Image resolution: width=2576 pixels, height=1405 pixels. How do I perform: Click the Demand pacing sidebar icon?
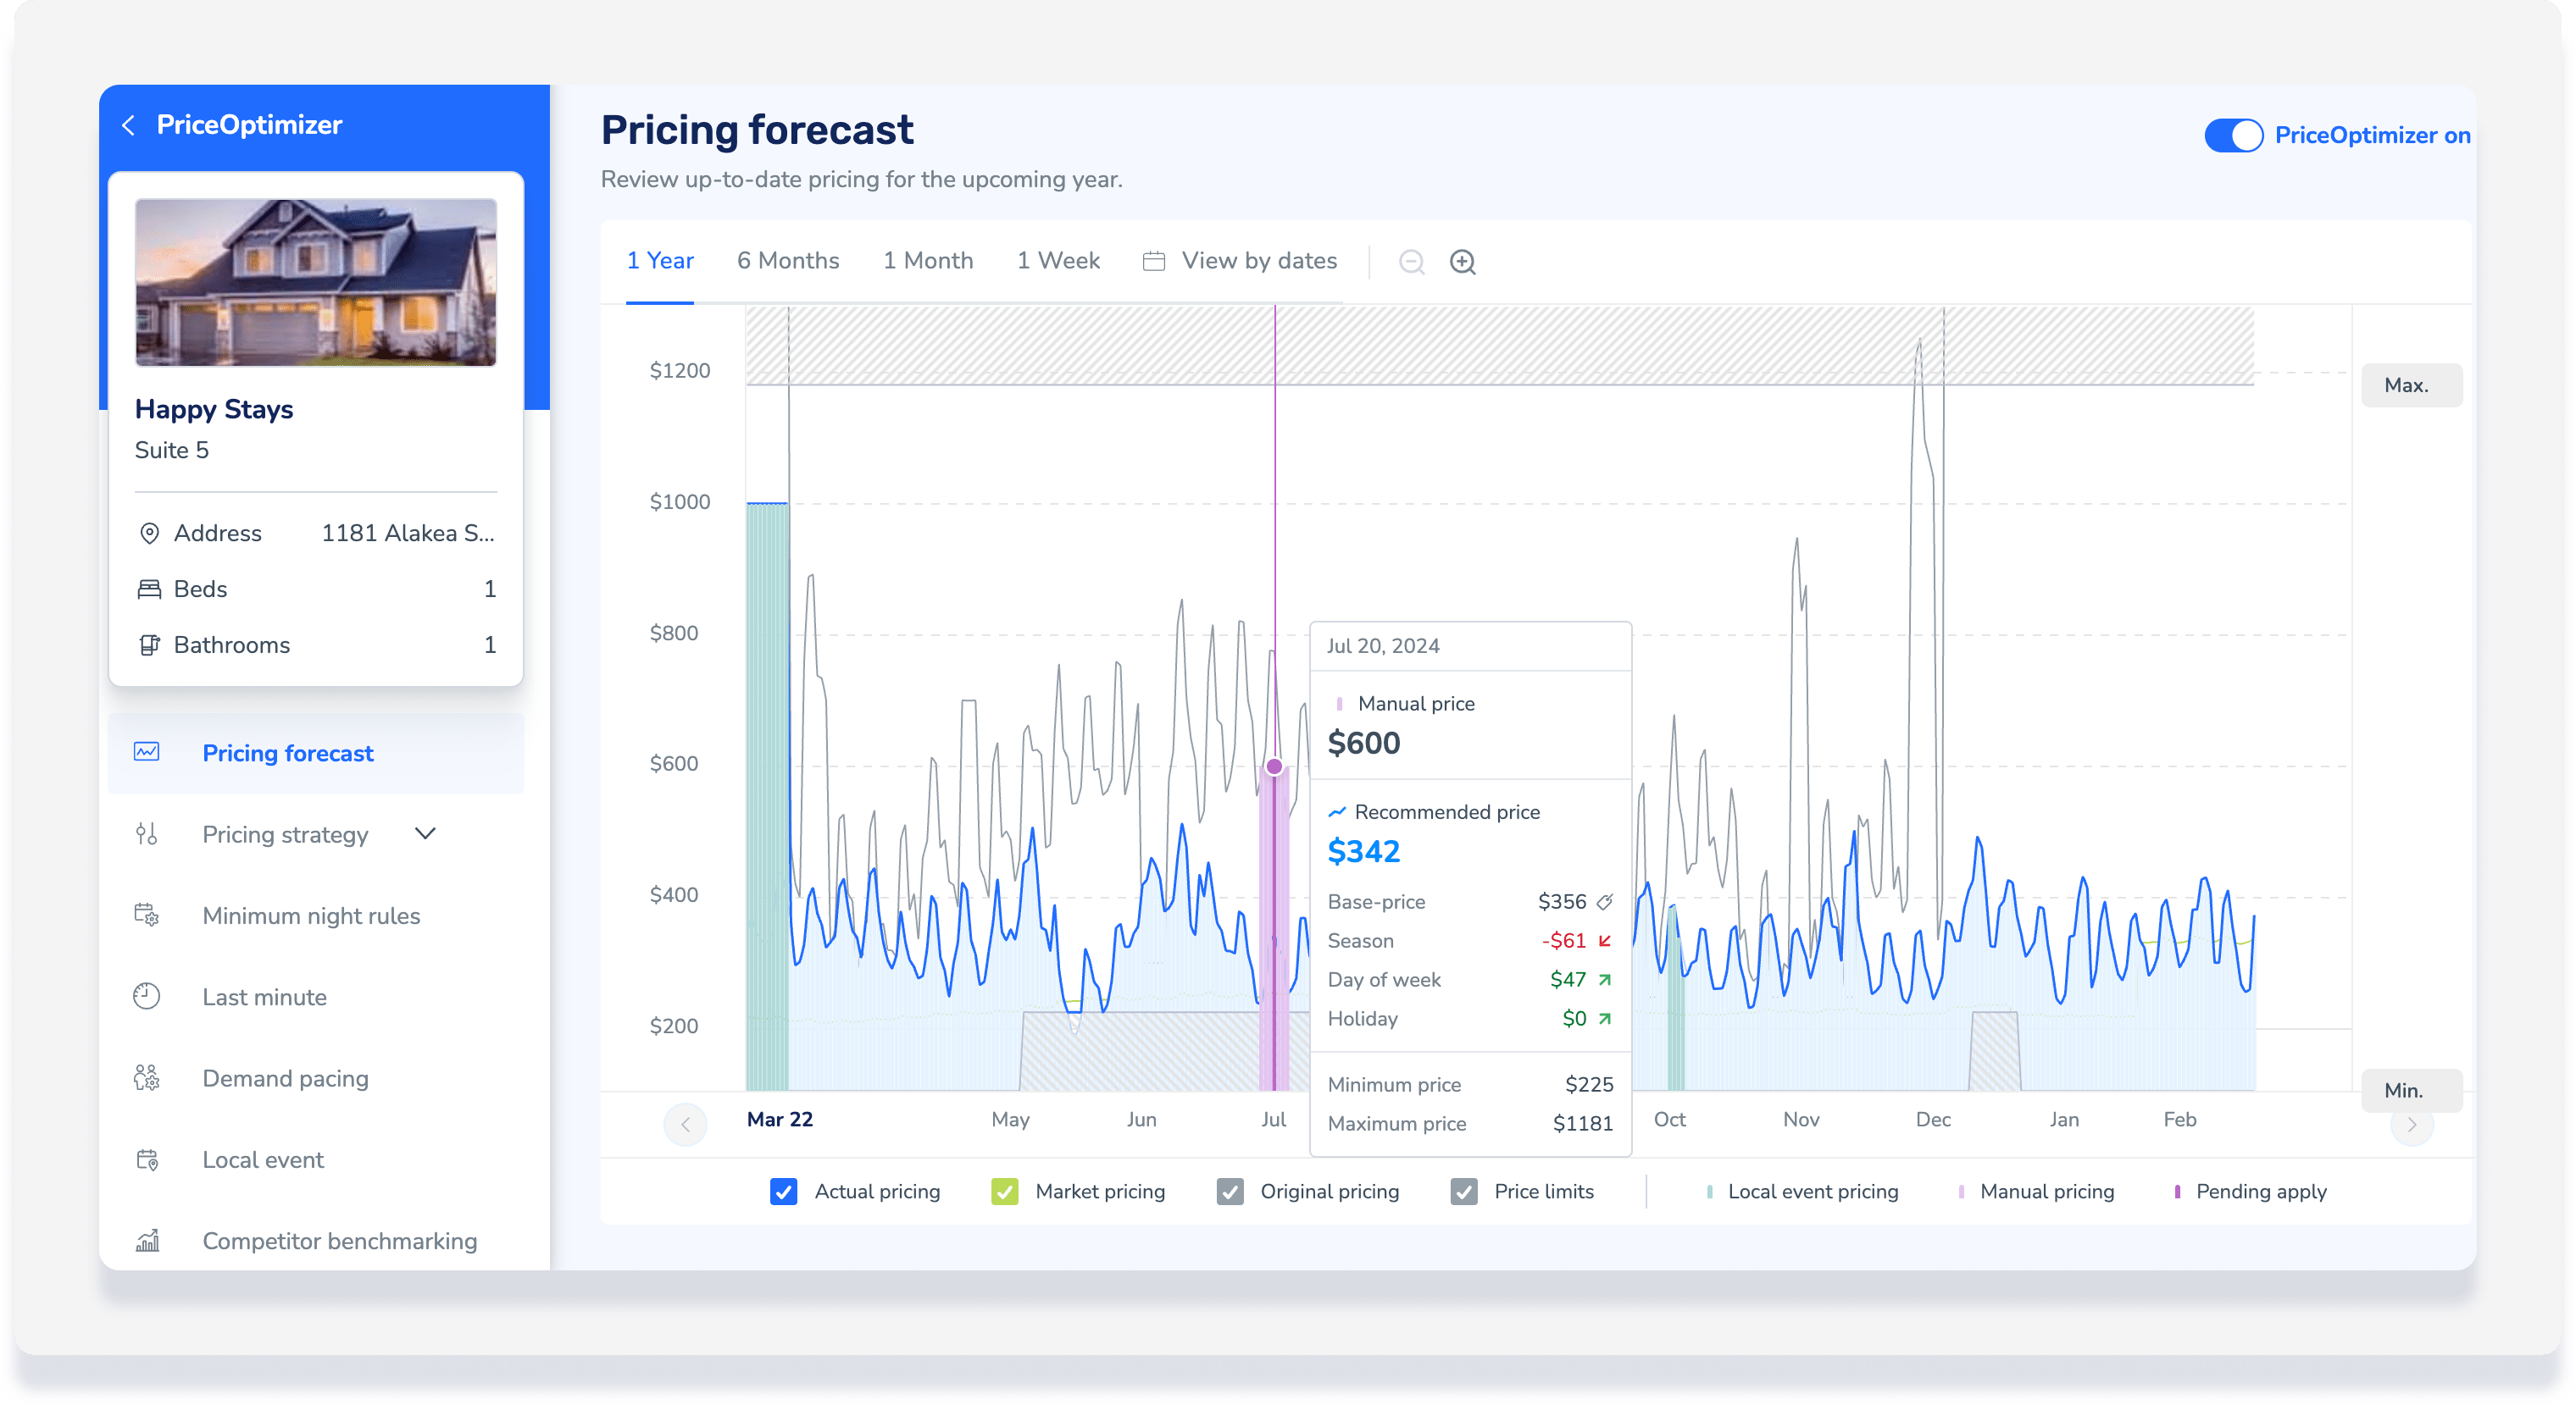[x=147, y=1077]
